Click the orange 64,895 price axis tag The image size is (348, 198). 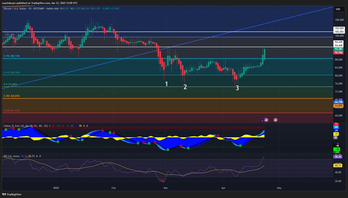338,106
